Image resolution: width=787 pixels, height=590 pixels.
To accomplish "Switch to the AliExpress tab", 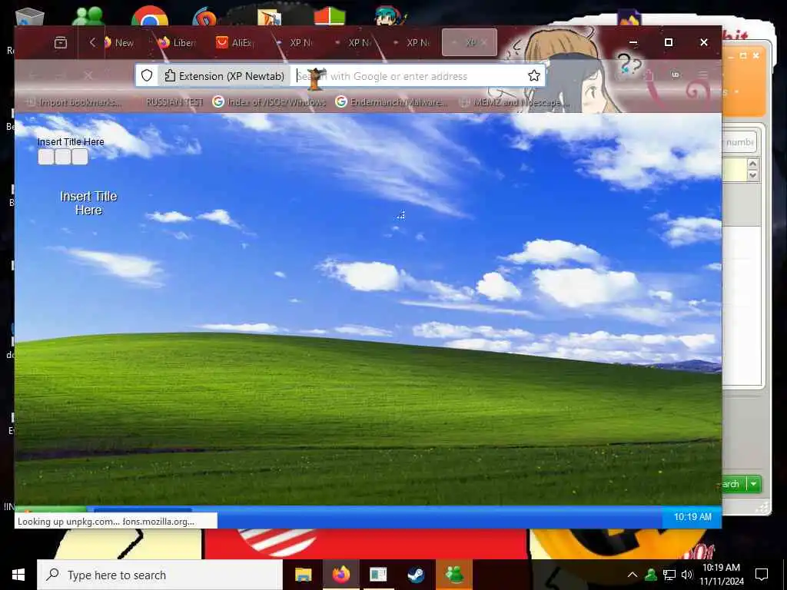I will click(x=235, y=43).
